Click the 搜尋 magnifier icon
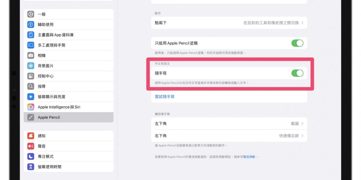Viewport: 361px width, 180px height. coord(31,86)
